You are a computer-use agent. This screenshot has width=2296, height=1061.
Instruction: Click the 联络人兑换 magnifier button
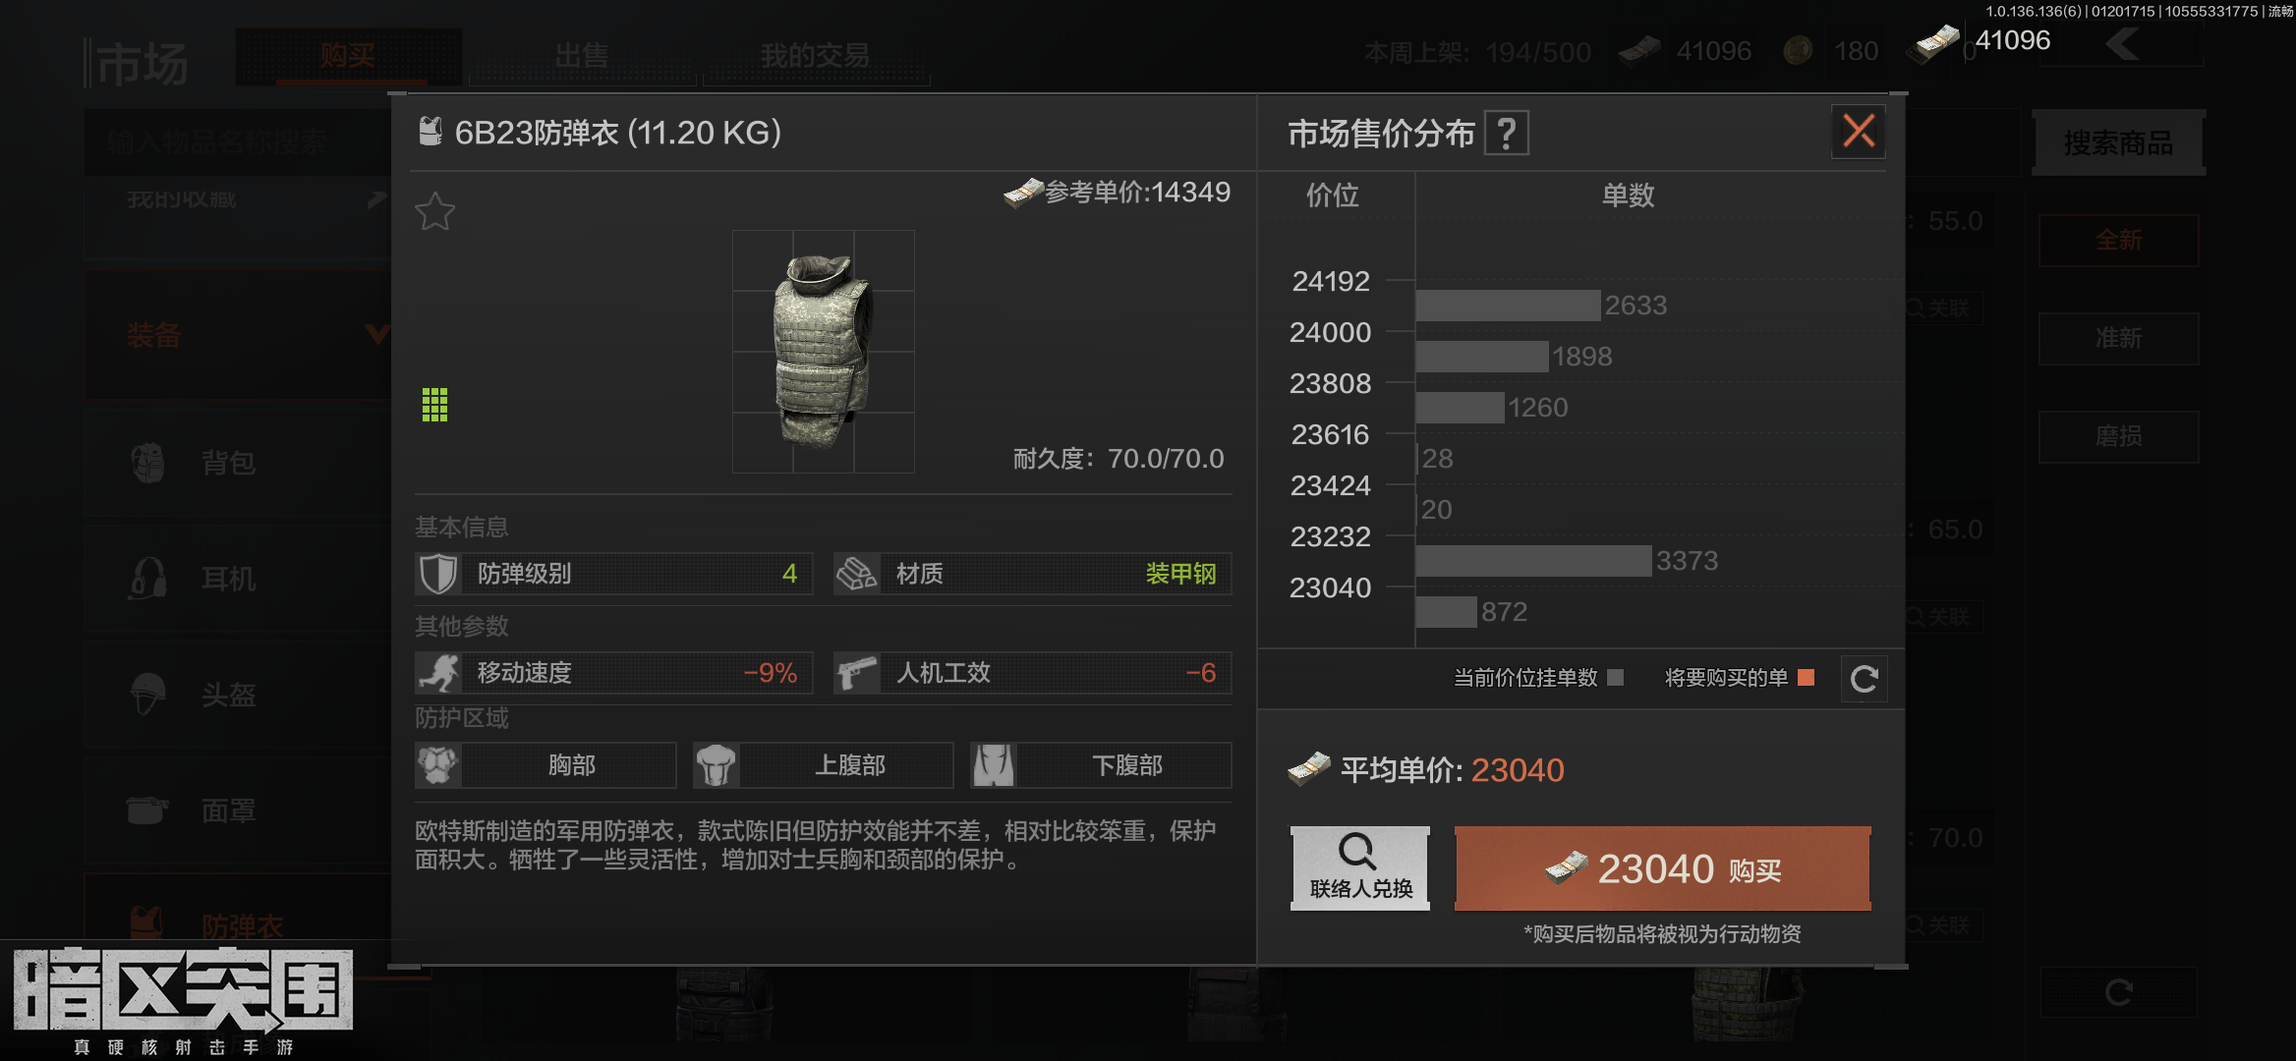[1360, 868]
